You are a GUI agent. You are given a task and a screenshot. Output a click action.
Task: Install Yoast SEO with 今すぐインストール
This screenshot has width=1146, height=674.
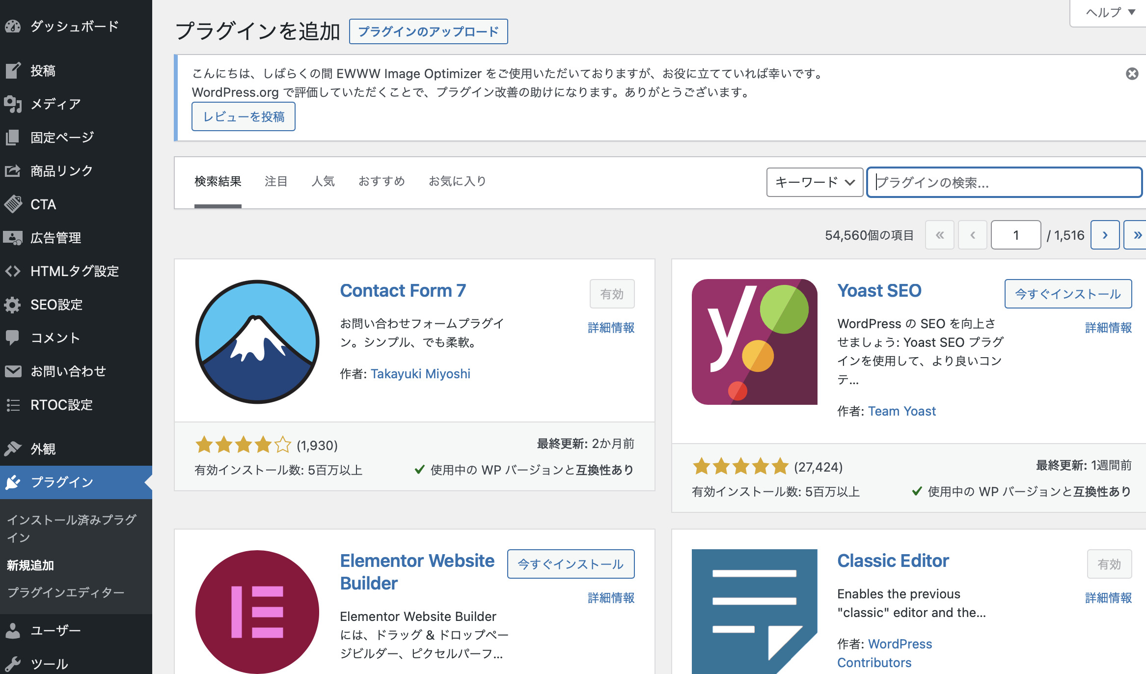pos(1068,294)
